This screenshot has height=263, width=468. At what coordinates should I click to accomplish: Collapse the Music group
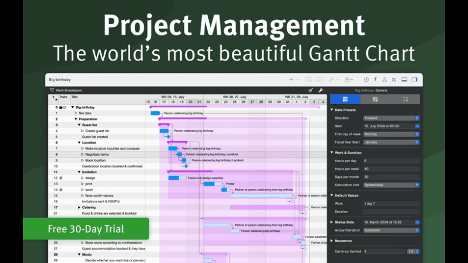(79, 254)
